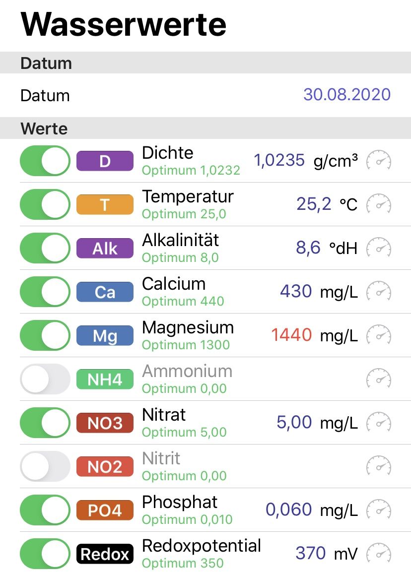This screenshot has width=411, height=574.
Task: Tap the orange T temperature badge
Action: coord(105,204)
